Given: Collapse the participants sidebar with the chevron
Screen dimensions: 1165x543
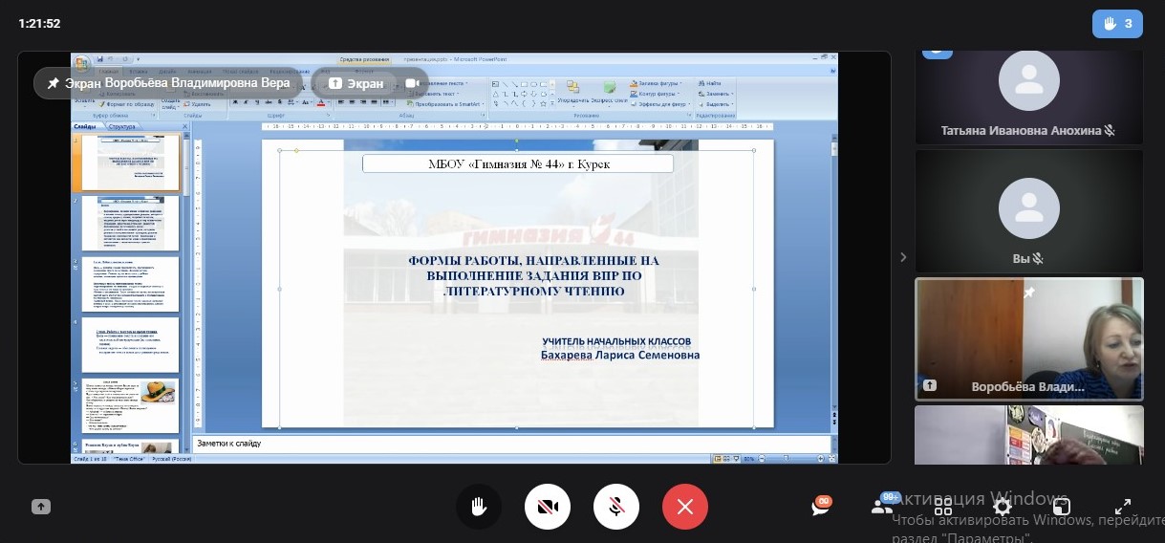Looking at the screenshot, I should click(903, 257).
